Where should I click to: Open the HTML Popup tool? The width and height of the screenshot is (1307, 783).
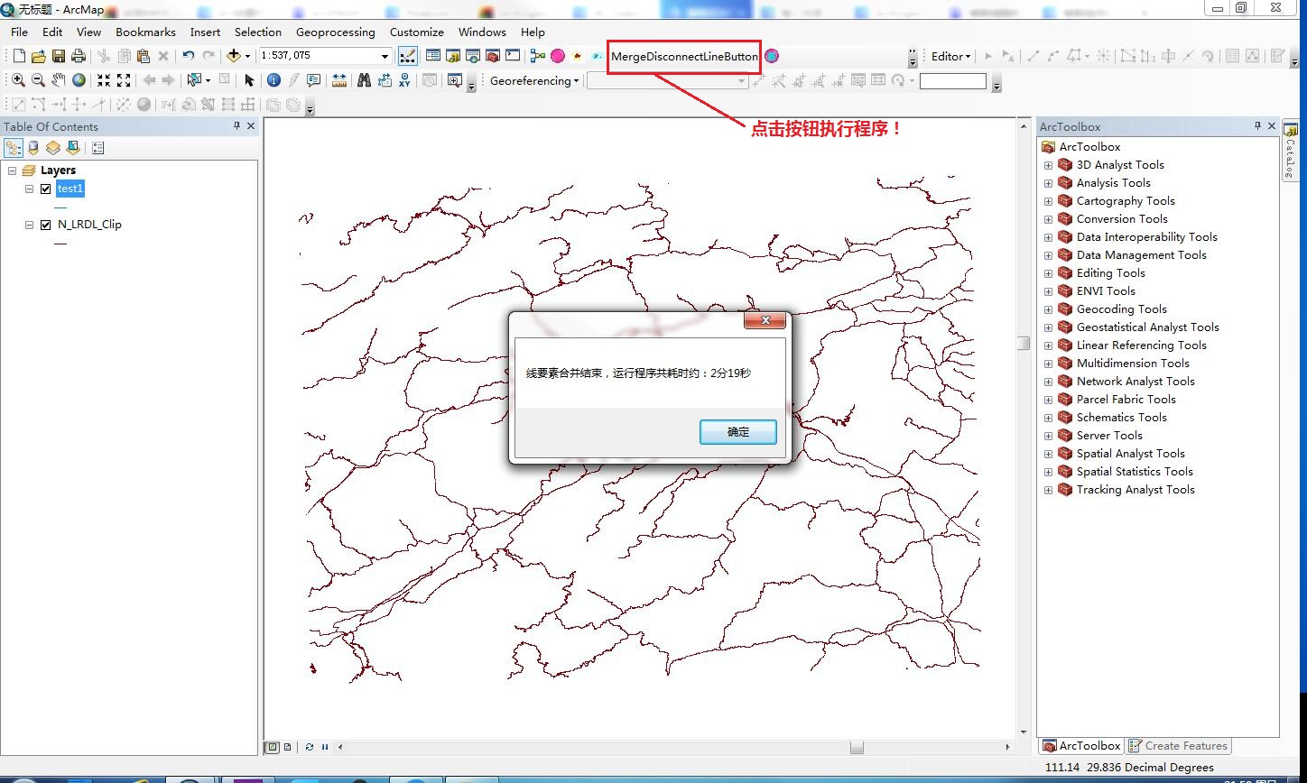coord(314,80)
